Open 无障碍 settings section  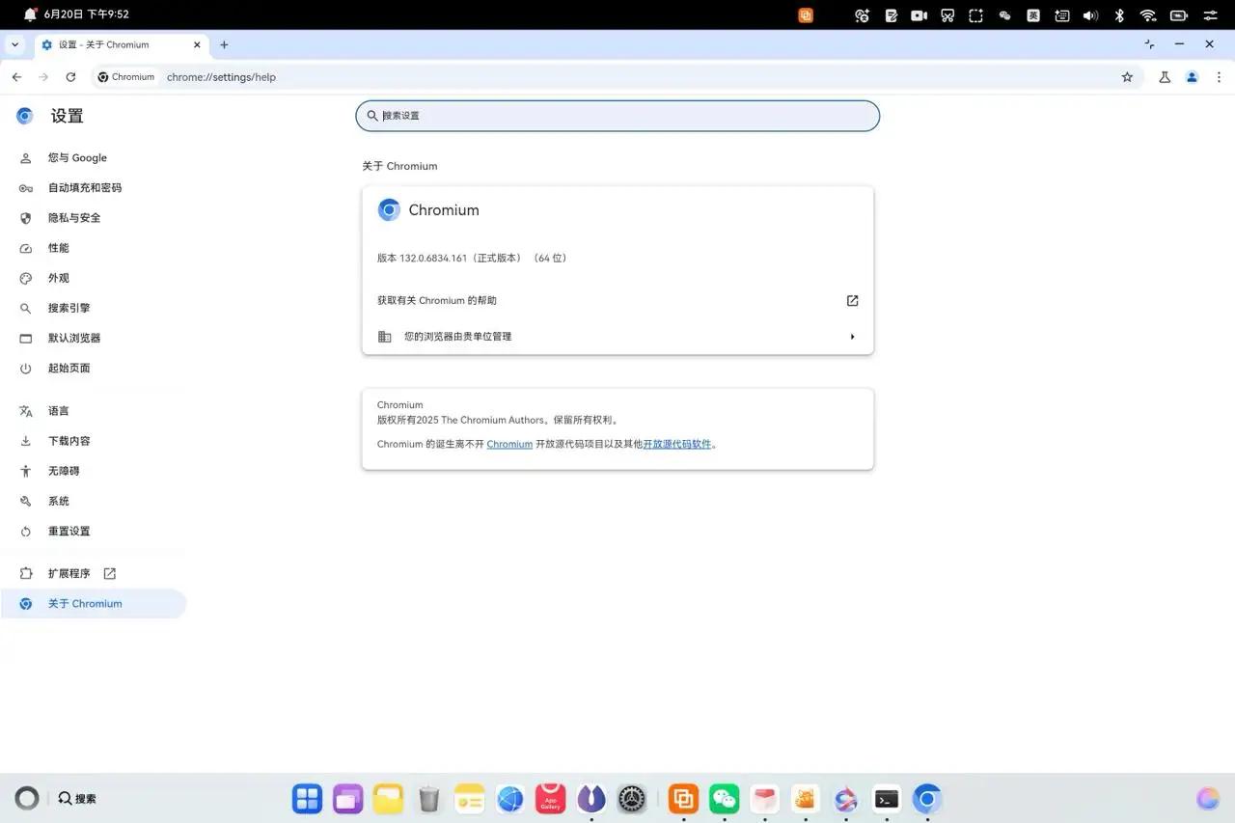coord(94,471)
